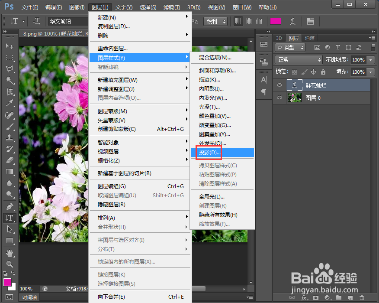Image resolution: width=379 pixels, height=303 pixels.
Task: Click the delete layer trash icon
Action: 362,298
